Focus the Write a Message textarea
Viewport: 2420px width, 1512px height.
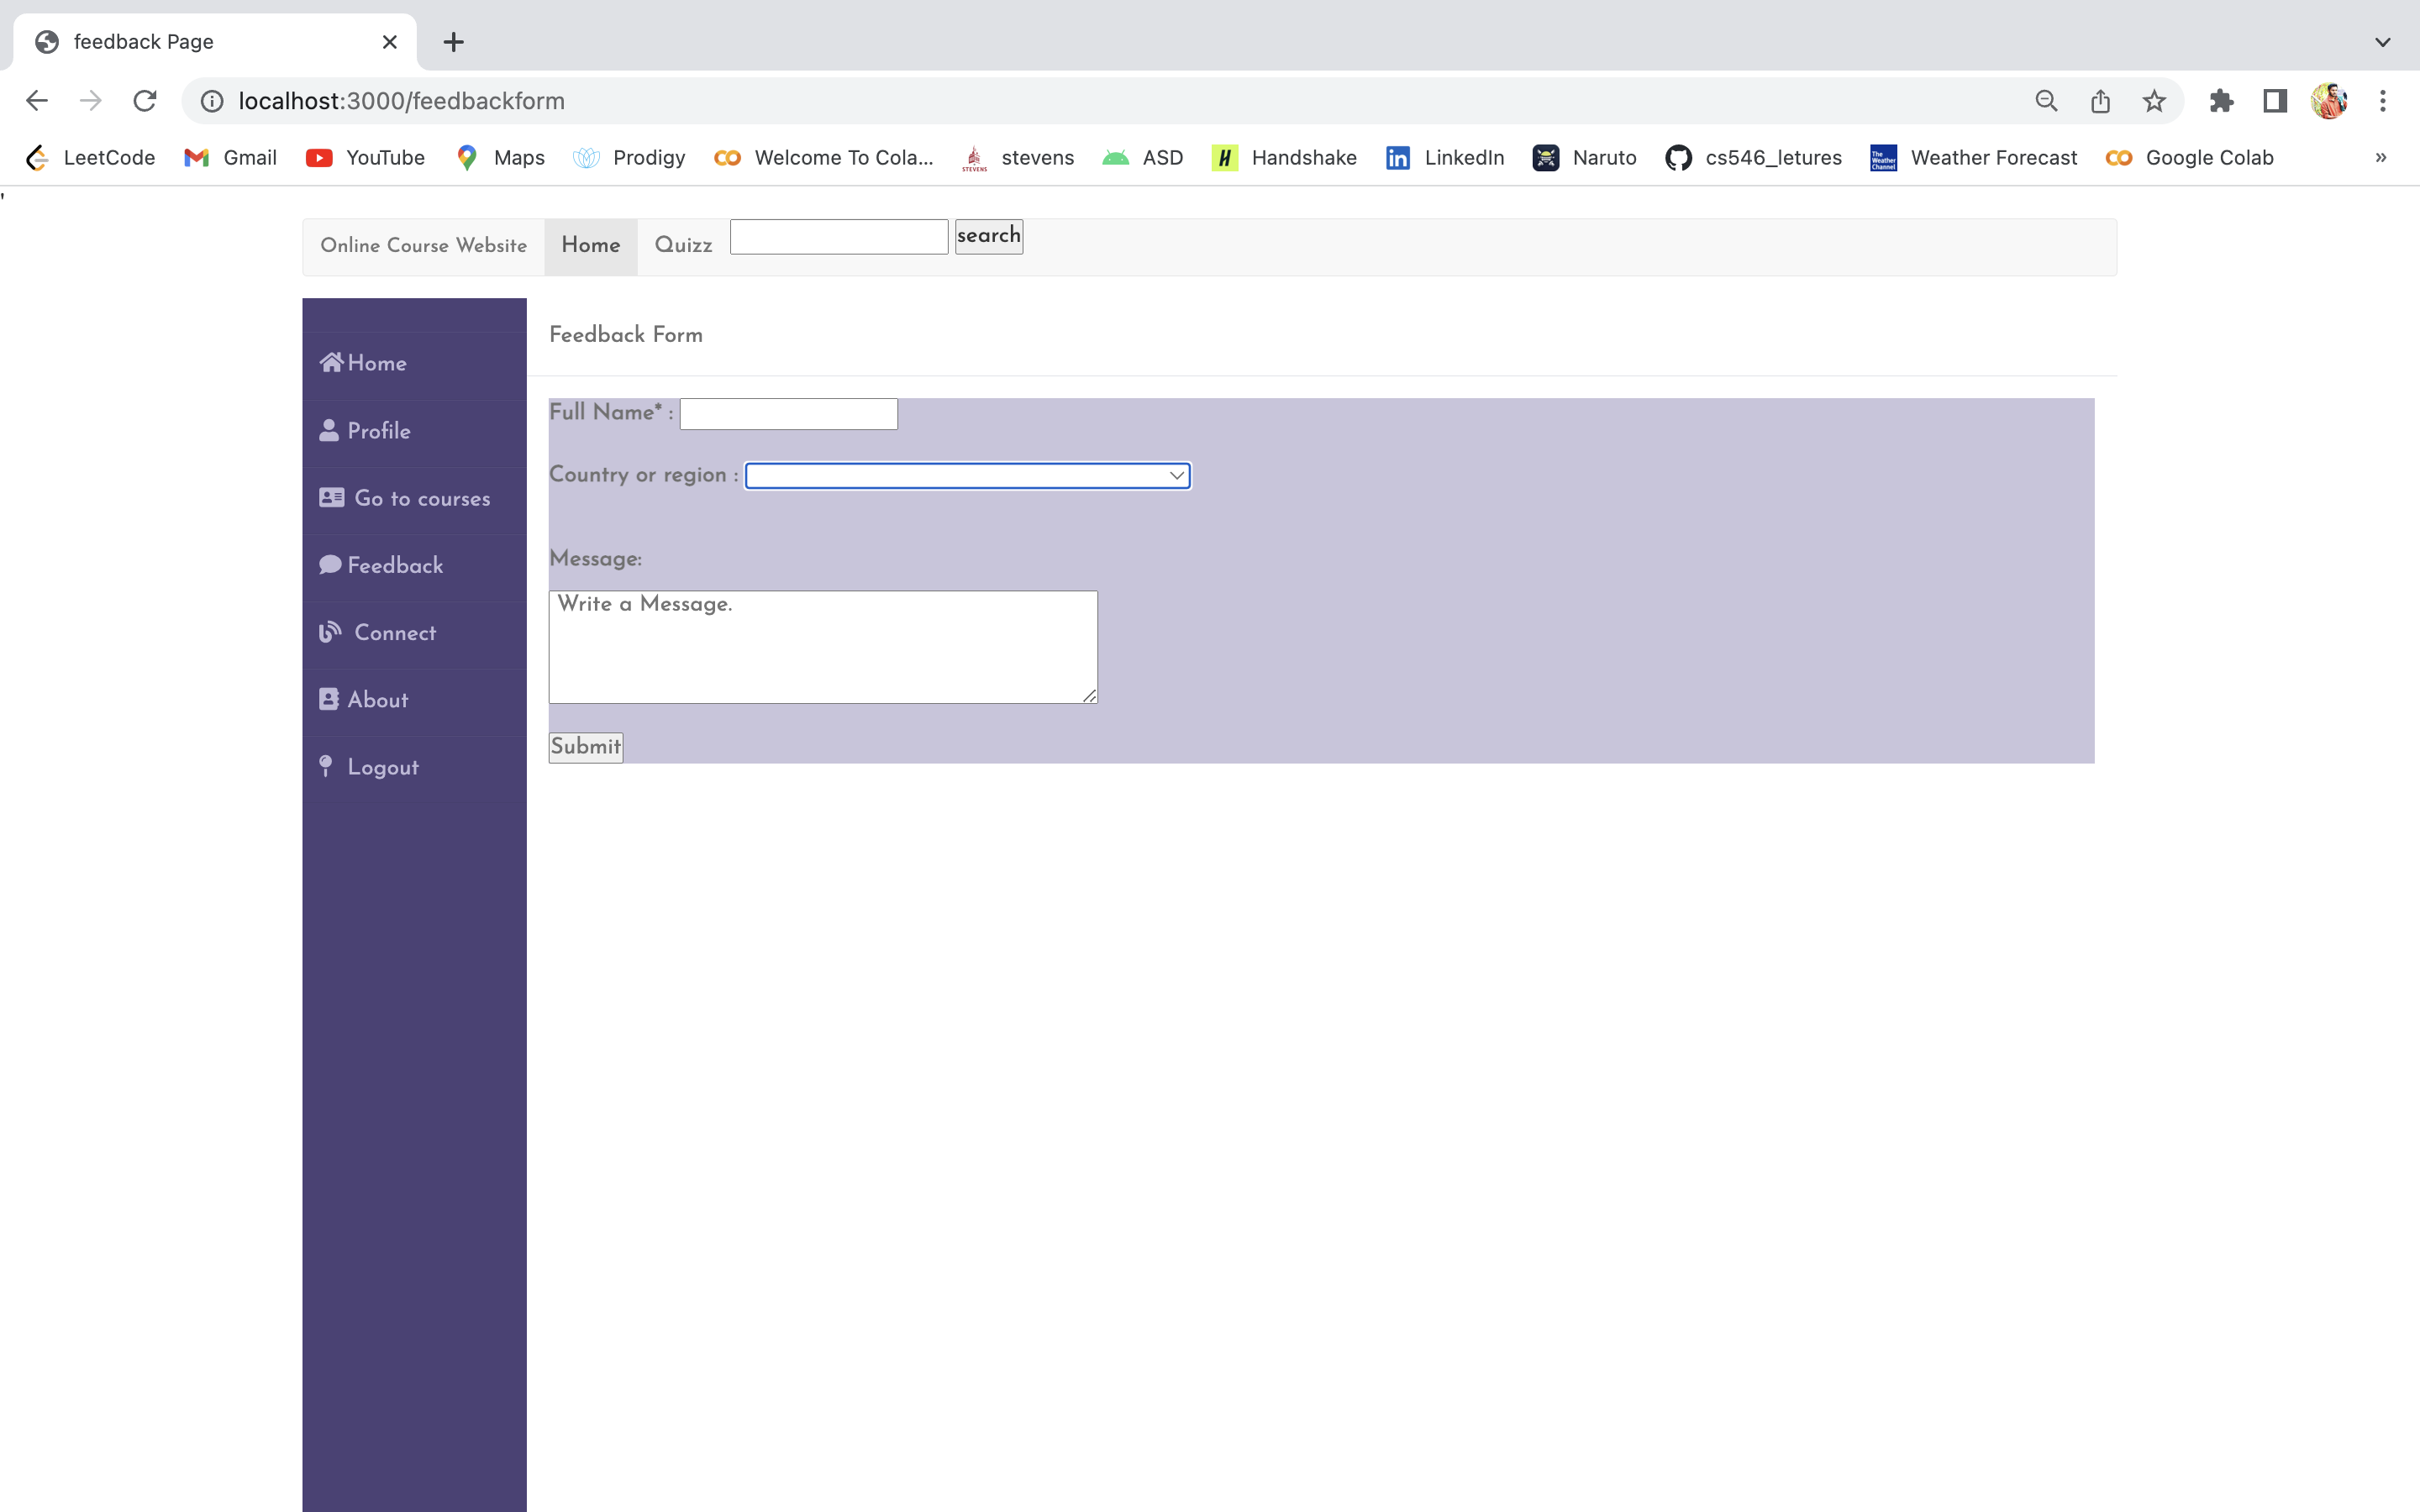point(821,645)
